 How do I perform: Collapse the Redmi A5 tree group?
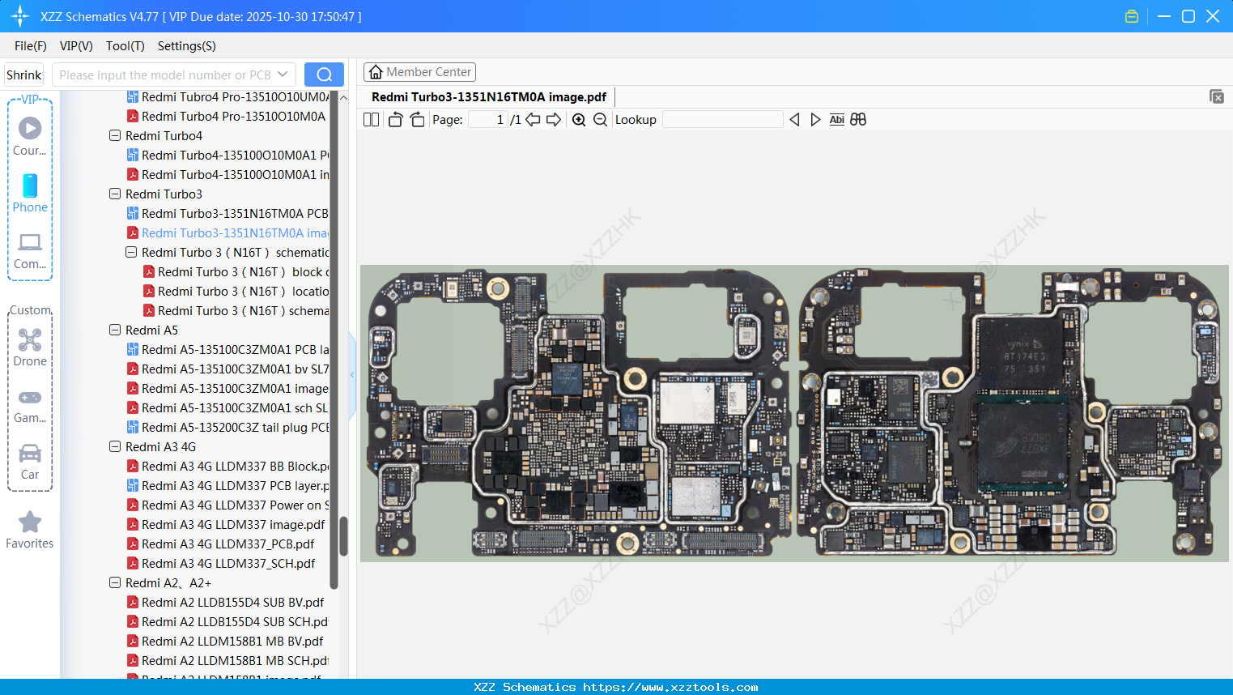point(114,330)
